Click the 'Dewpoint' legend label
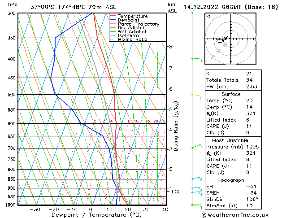The width and height of the screenshot is (282, 218). pyautogui.click(x=128, y=20)
